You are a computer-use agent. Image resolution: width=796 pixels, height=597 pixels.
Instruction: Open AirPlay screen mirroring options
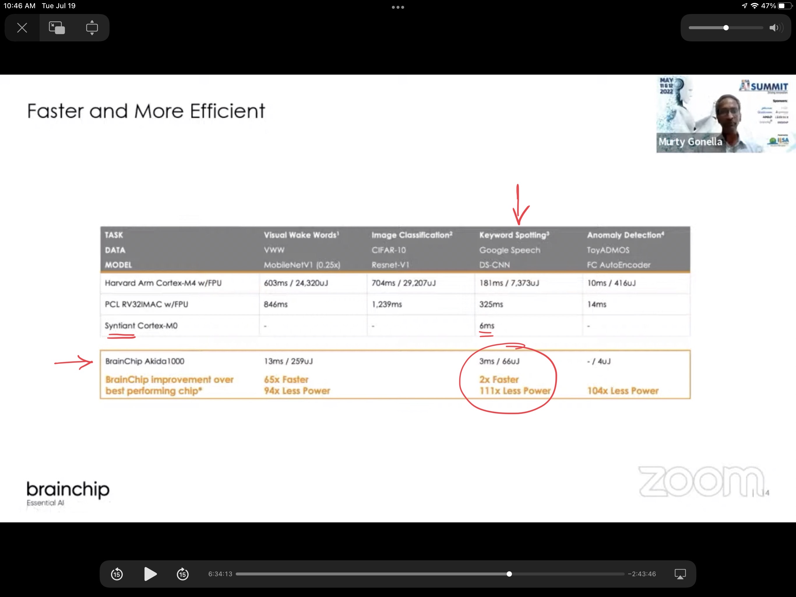point(680,574)
